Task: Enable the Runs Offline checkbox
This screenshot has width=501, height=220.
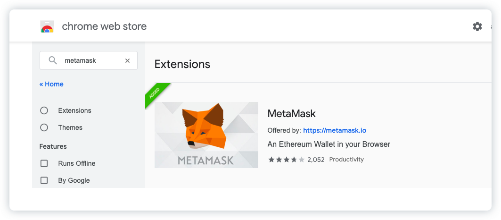Action: pyautogui.click(x=44, y=163)
